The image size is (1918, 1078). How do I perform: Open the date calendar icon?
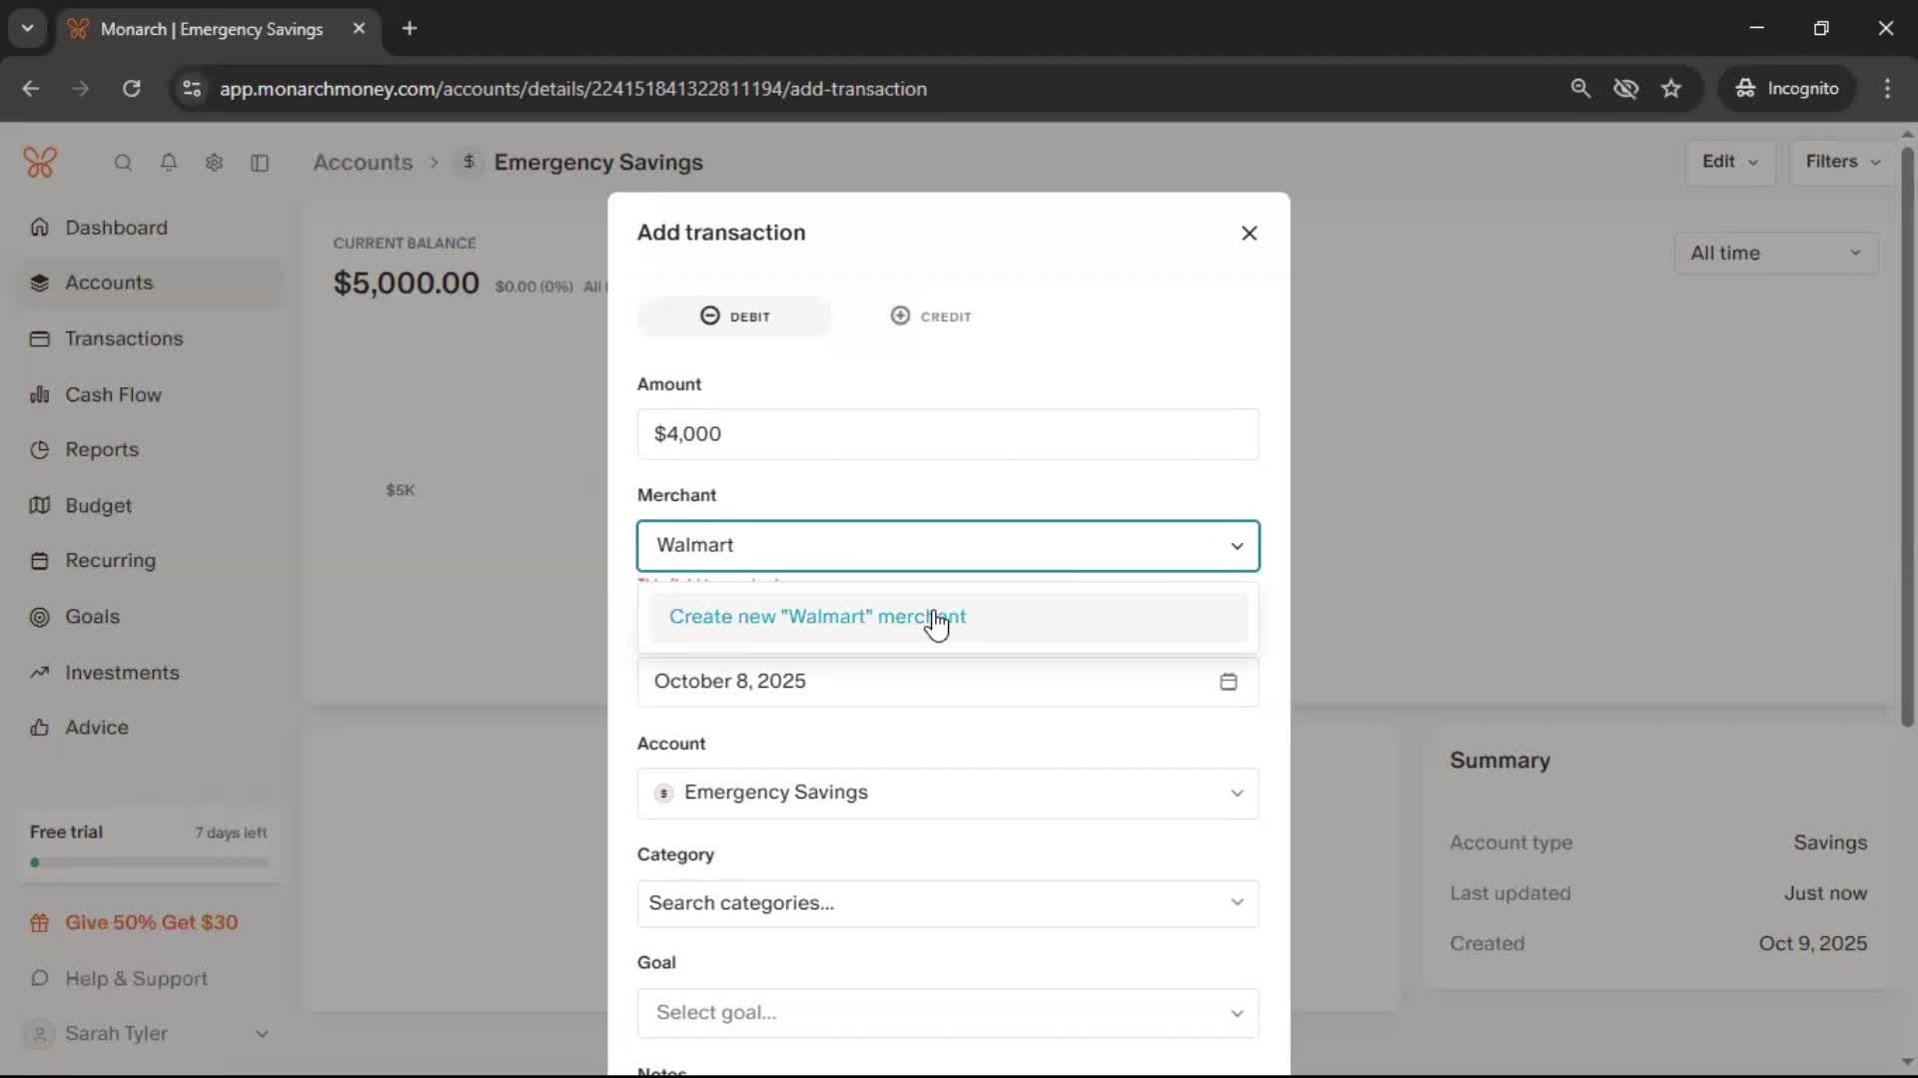1228,682
